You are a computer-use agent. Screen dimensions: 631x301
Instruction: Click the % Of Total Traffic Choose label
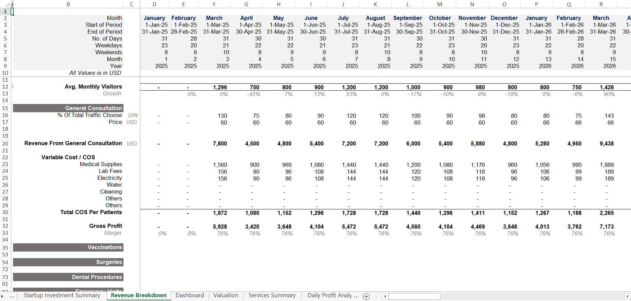pyautogui.click(x=90, y=115)
